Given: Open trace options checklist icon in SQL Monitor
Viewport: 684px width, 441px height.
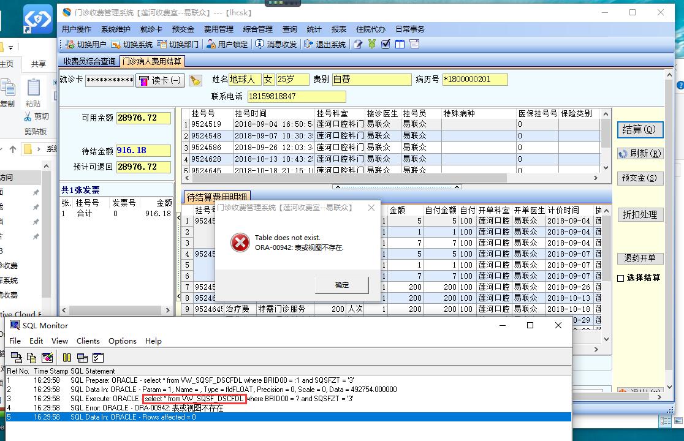Looking at the screenshot, I should tap(98, 358).
